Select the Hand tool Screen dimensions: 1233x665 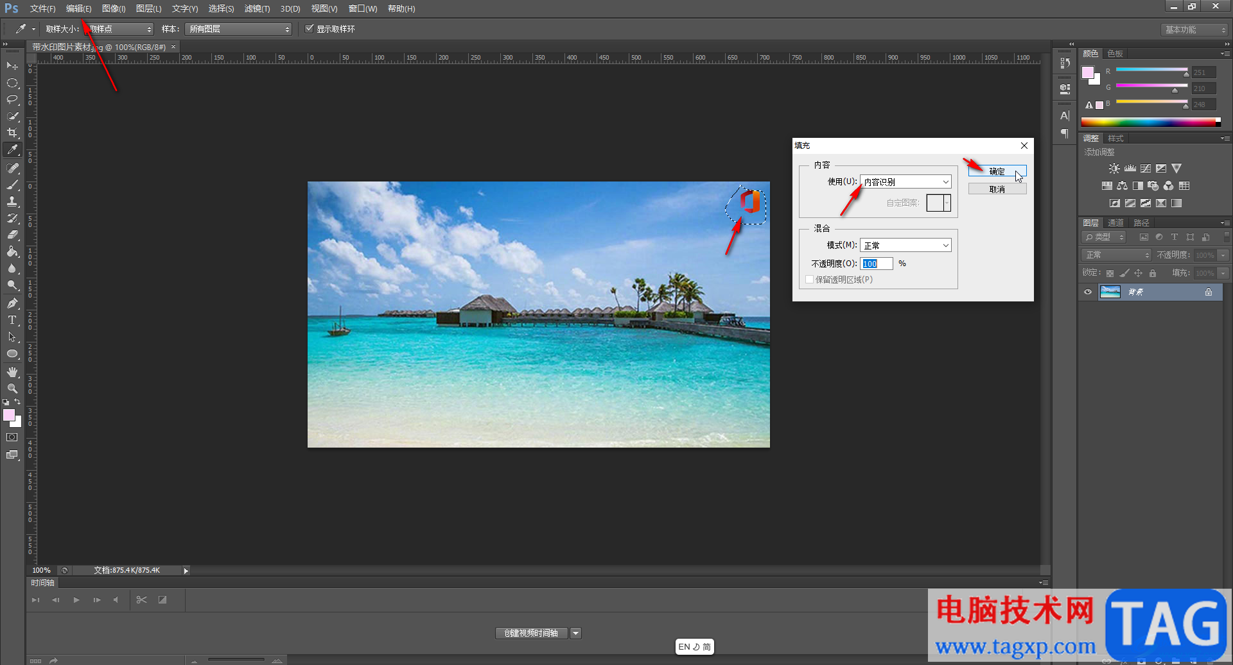(12, 372)
